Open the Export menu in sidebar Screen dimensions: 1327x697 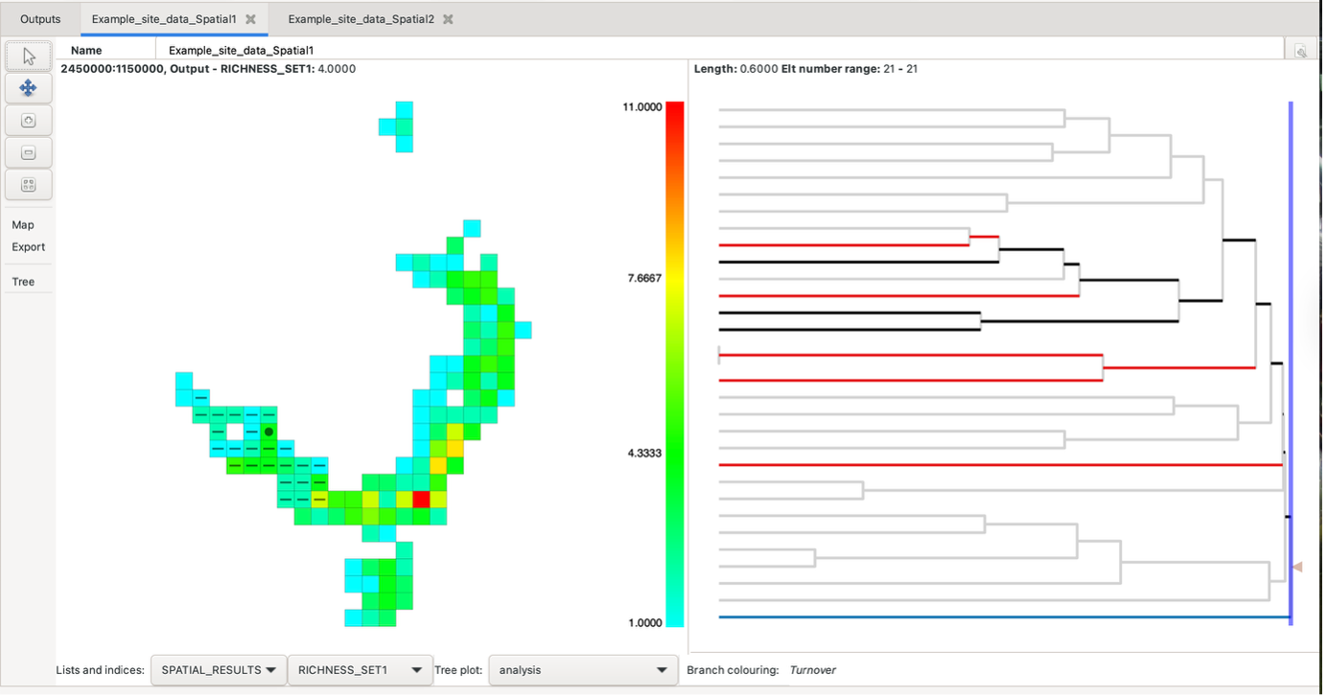tap(29, 247)
